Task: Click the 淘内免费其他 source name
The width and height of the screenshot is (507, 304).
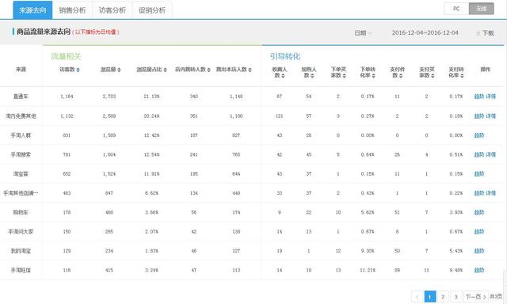Action: point(21,116)
